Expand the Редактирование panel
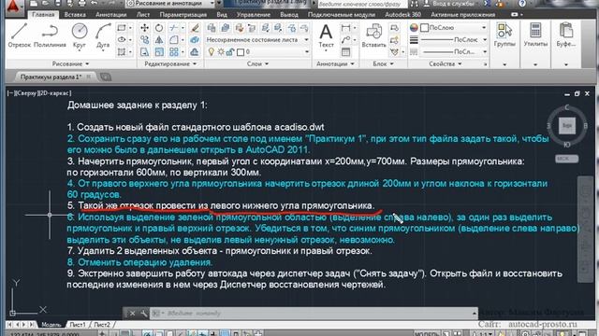The width and height of the screenshot is (599, 336). coord(170,63)
